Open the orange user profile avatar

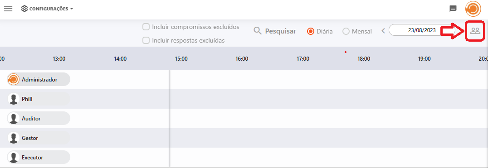(473, 9)
